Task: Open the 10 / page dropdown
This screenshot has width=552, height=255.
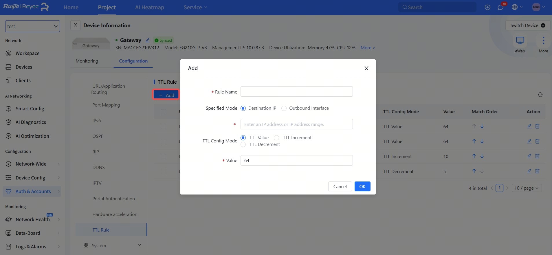Action: click(527, 188)
